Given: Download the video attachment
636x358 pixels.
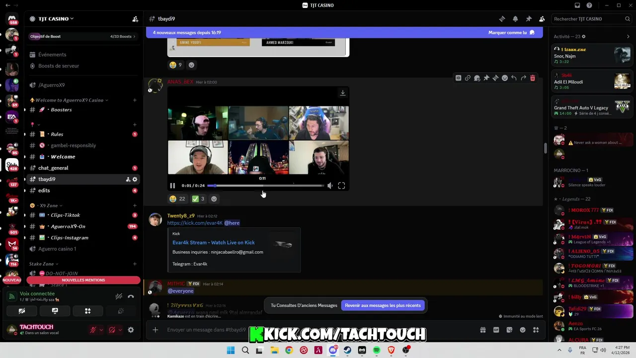Looking at the screenshot, I should (x=342, y=93).
